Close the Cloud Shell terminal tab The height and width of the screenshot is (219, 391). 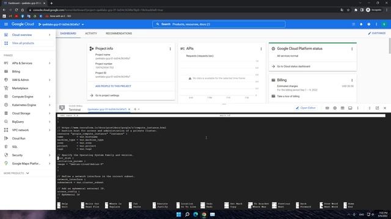click(x=129, y=109)
